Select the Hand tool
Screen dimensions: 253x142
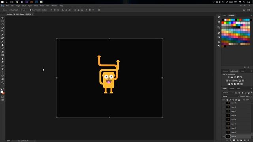pyautogui.click(x=2, y=79)
